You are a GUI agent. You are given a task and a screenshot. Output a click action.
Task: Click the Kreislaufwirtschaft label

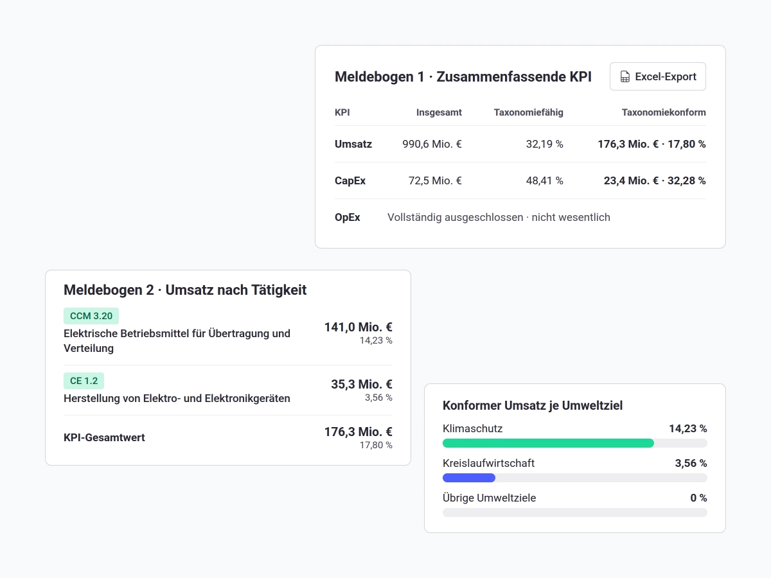[488, 463]
